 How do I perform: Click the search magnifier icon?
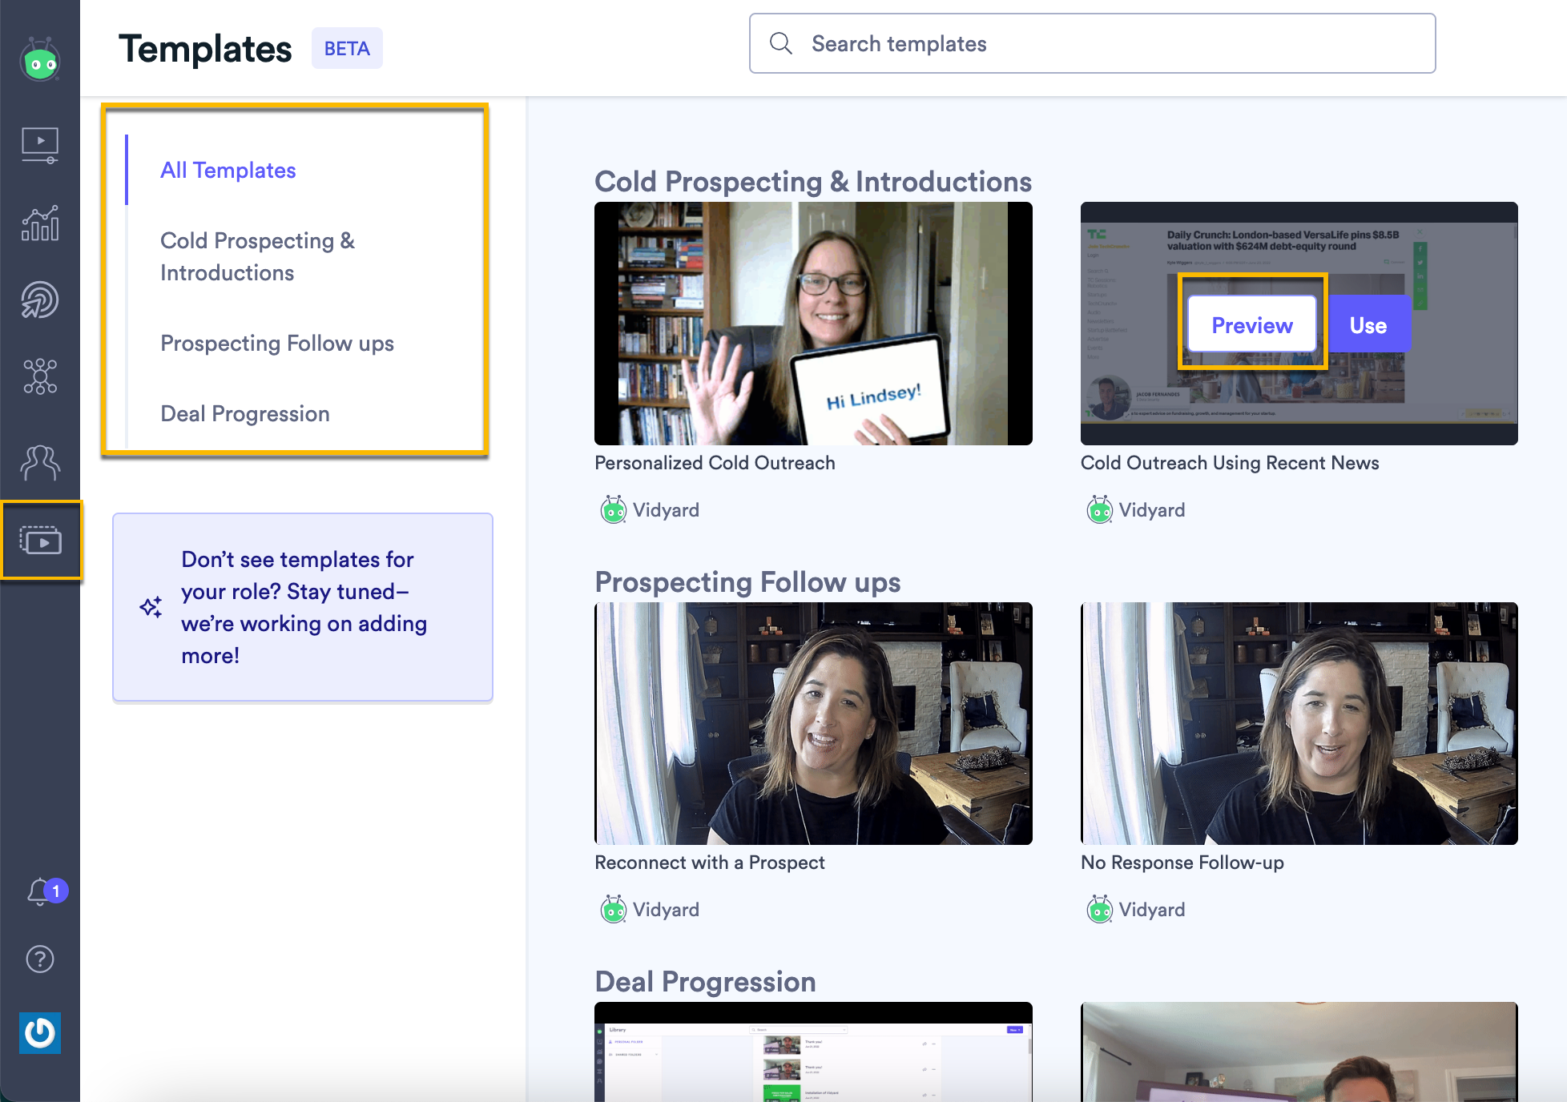pos(780,43)
